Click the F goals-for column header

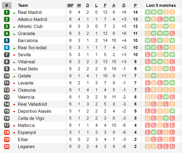coord(105,6)
